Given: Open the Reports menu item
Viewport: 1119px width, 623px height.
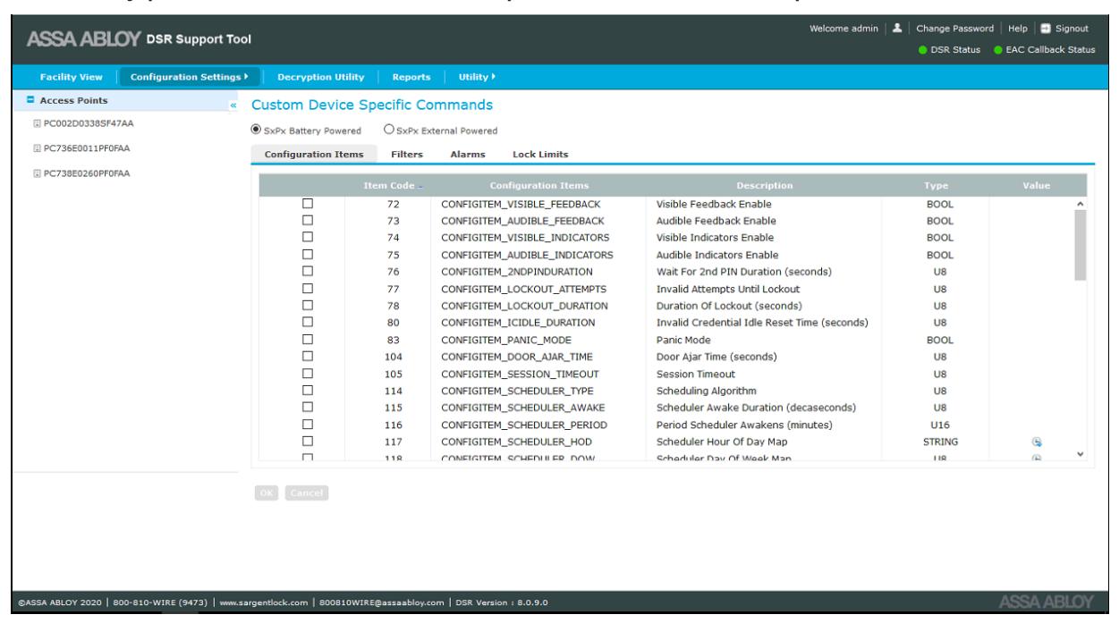Looking at the screenshot, I should [412, 78].
